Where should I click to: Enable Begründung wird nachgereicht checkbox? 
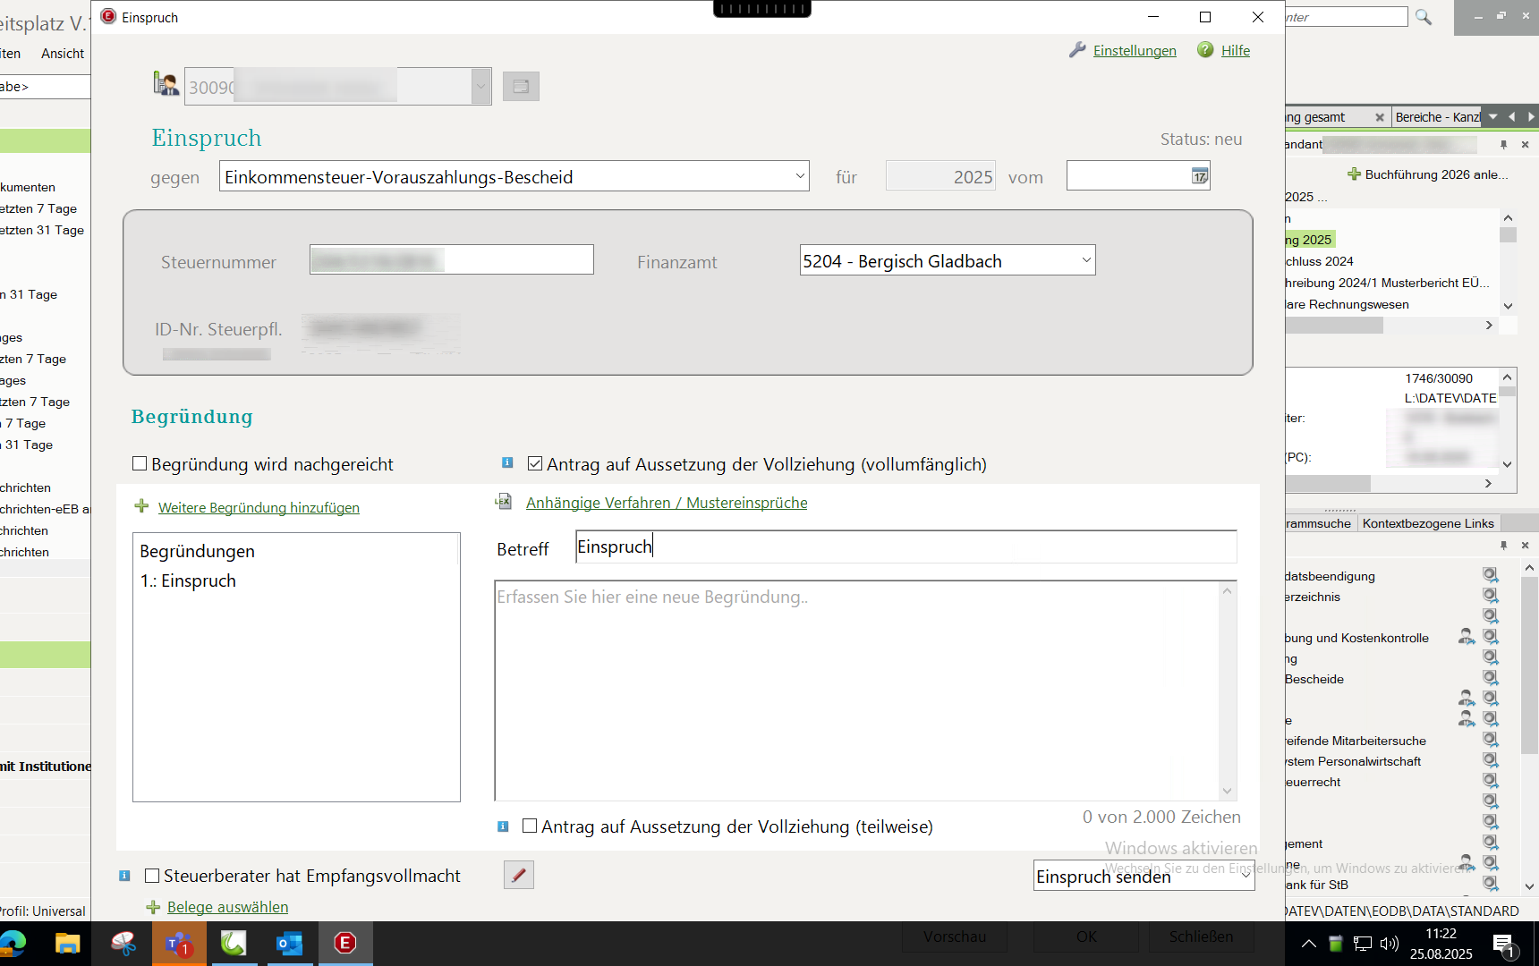pyautogui.click(x=140, y=463)
